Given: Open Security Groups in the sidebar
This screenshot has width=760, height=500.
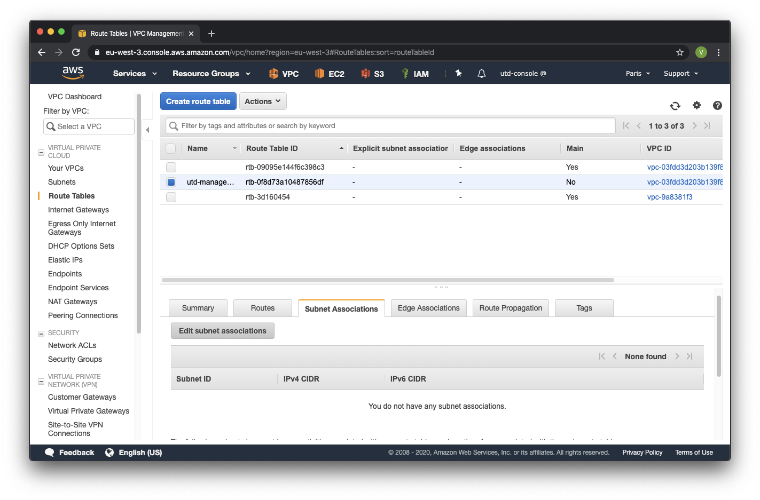Looking at the screenshot, I should [x=75, y=359].
